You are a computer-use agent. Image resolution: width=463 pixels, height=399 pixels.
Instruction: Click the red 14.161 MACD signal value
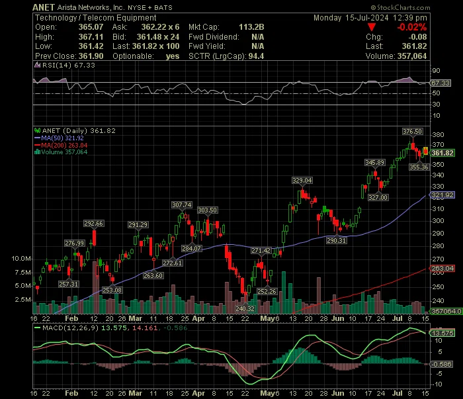click(x=145, y=328)
